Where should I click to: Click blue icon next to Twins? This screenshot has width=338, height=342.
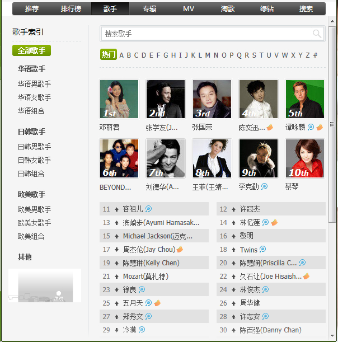point(262,249)
